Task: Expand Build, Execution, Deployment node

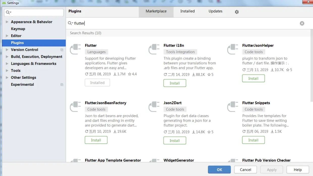Action: [x=7, y=57]
